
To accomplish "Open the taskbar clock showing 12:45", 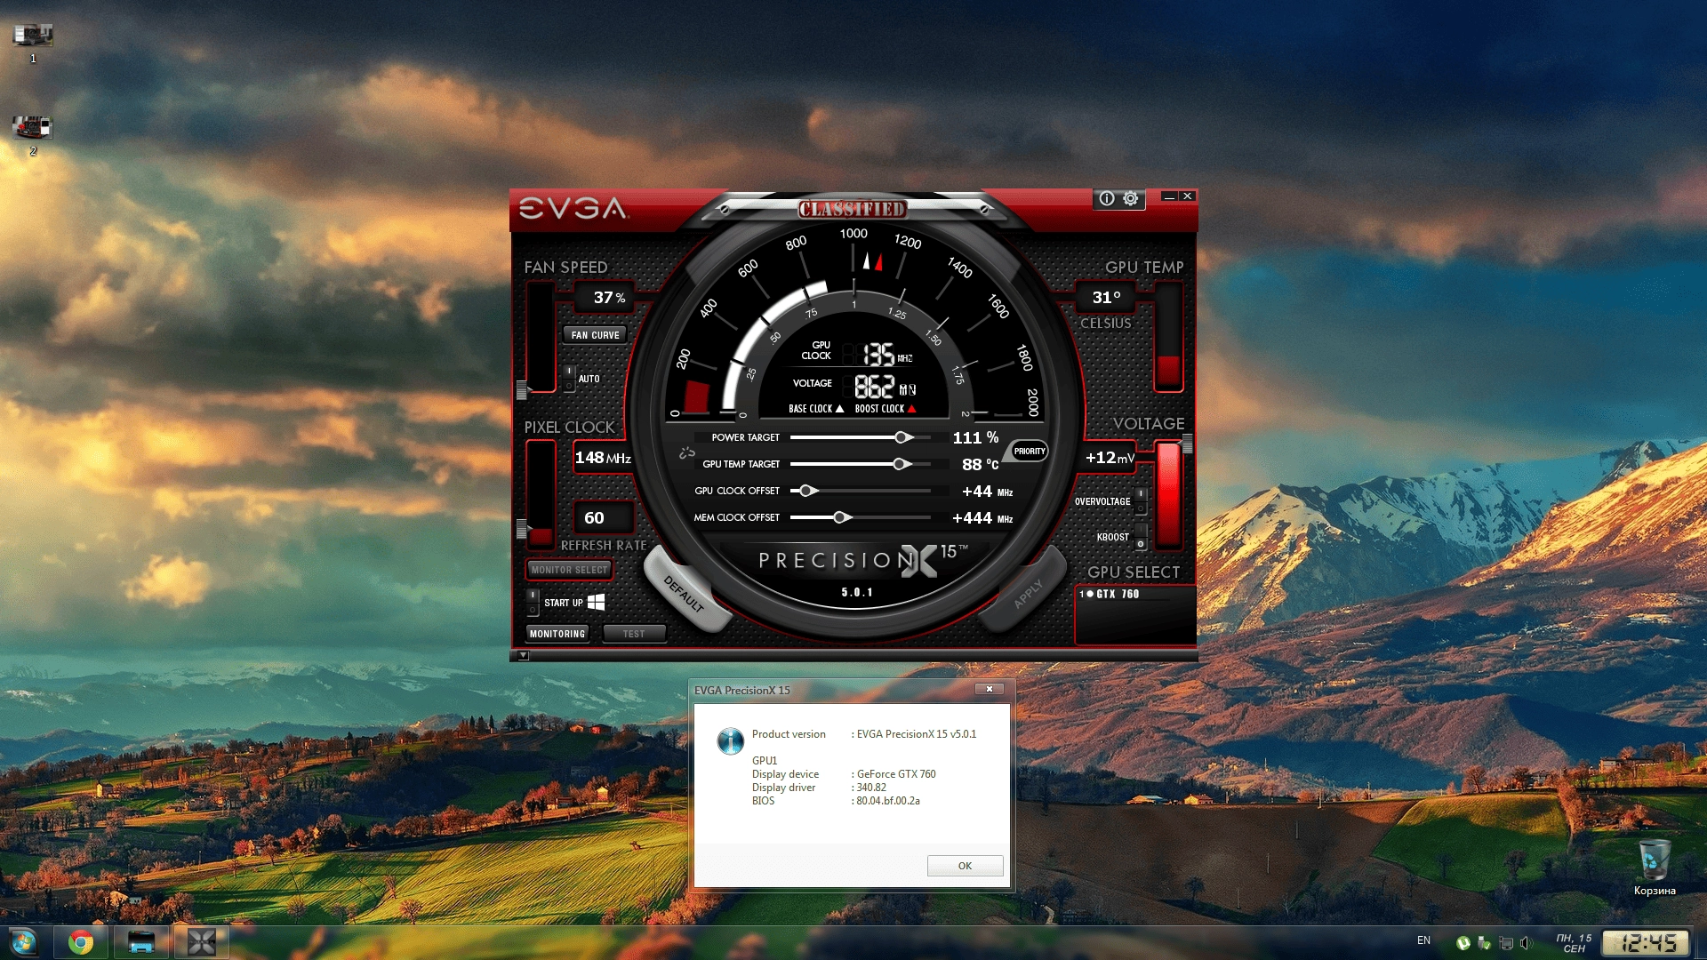I will 1646,942.
